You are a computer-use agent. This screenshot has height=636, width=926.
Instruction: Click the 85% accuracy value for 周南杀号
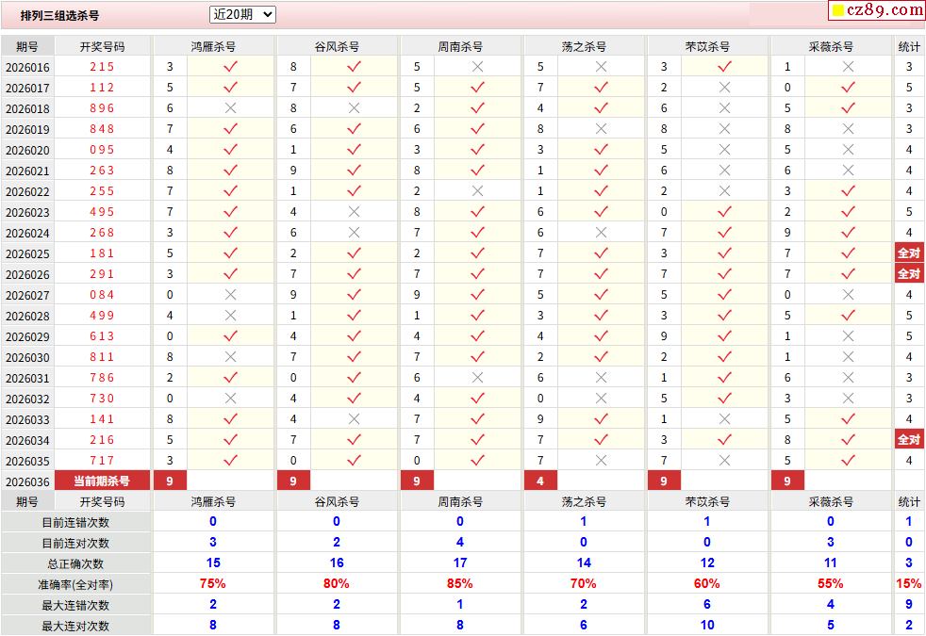tap(460, 584)
